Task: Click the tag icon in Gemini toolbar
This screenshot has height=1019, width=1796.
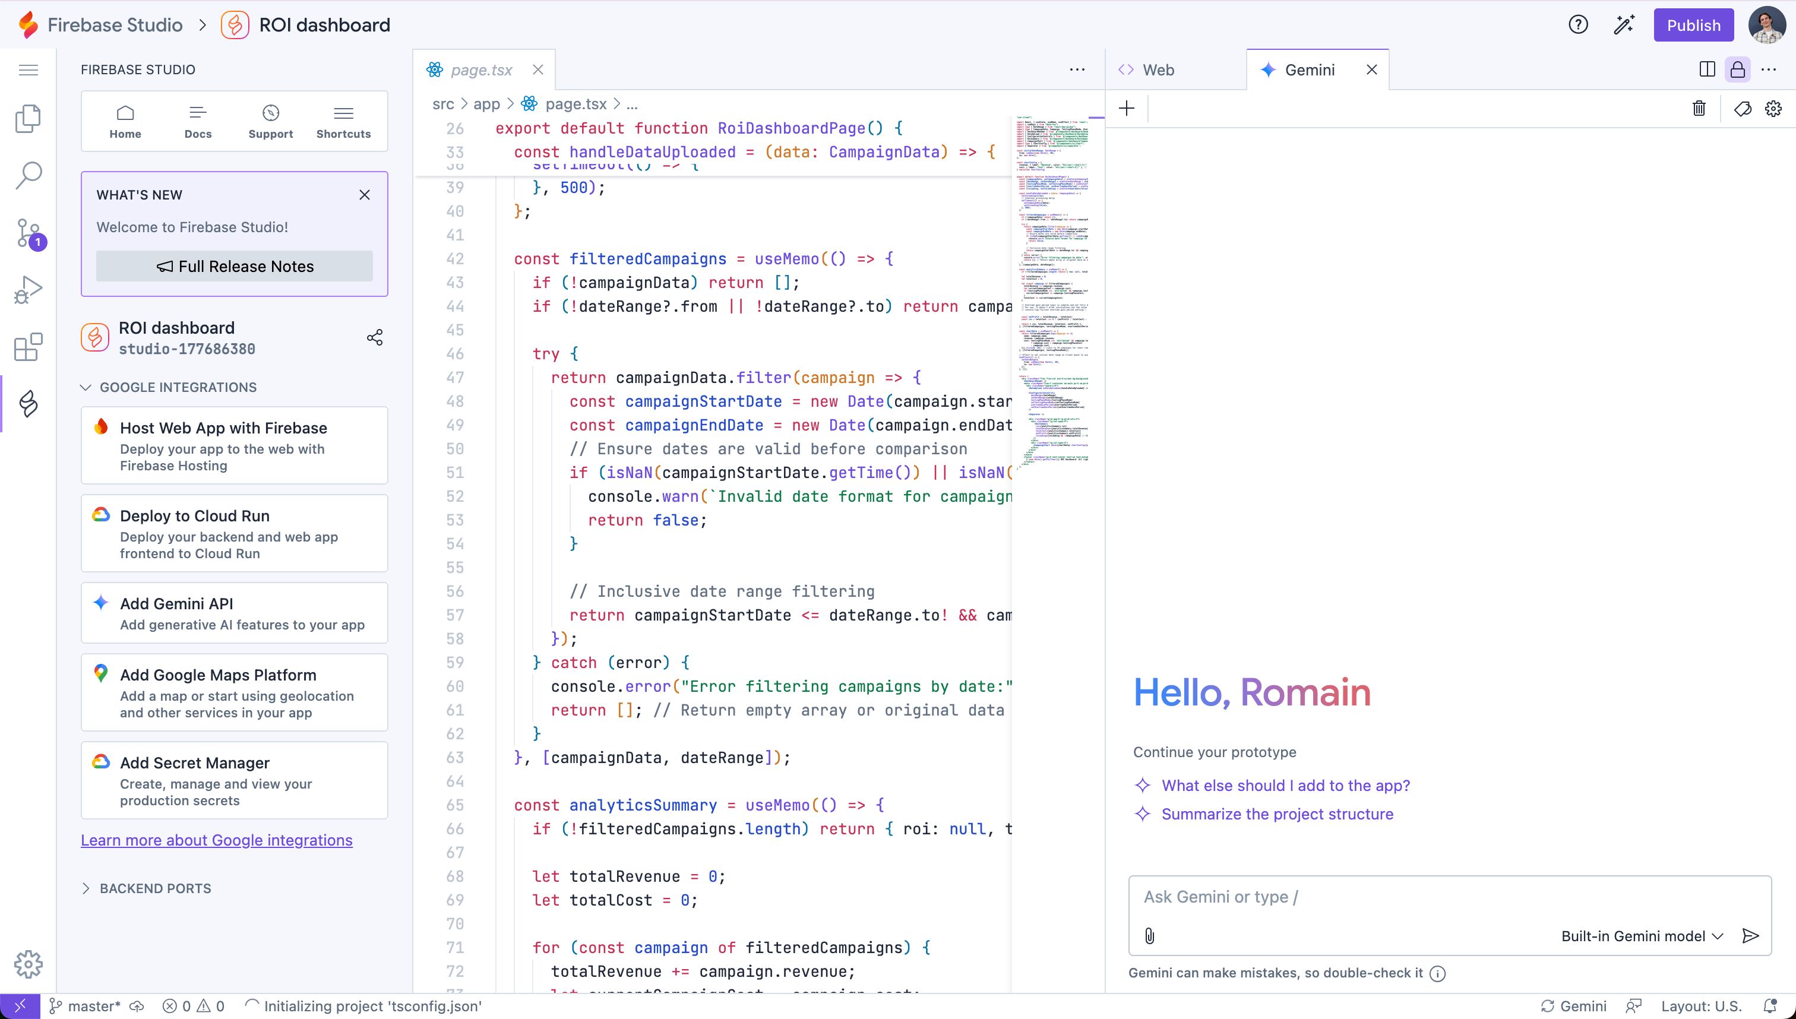Action: click(x=1743, y=108)
